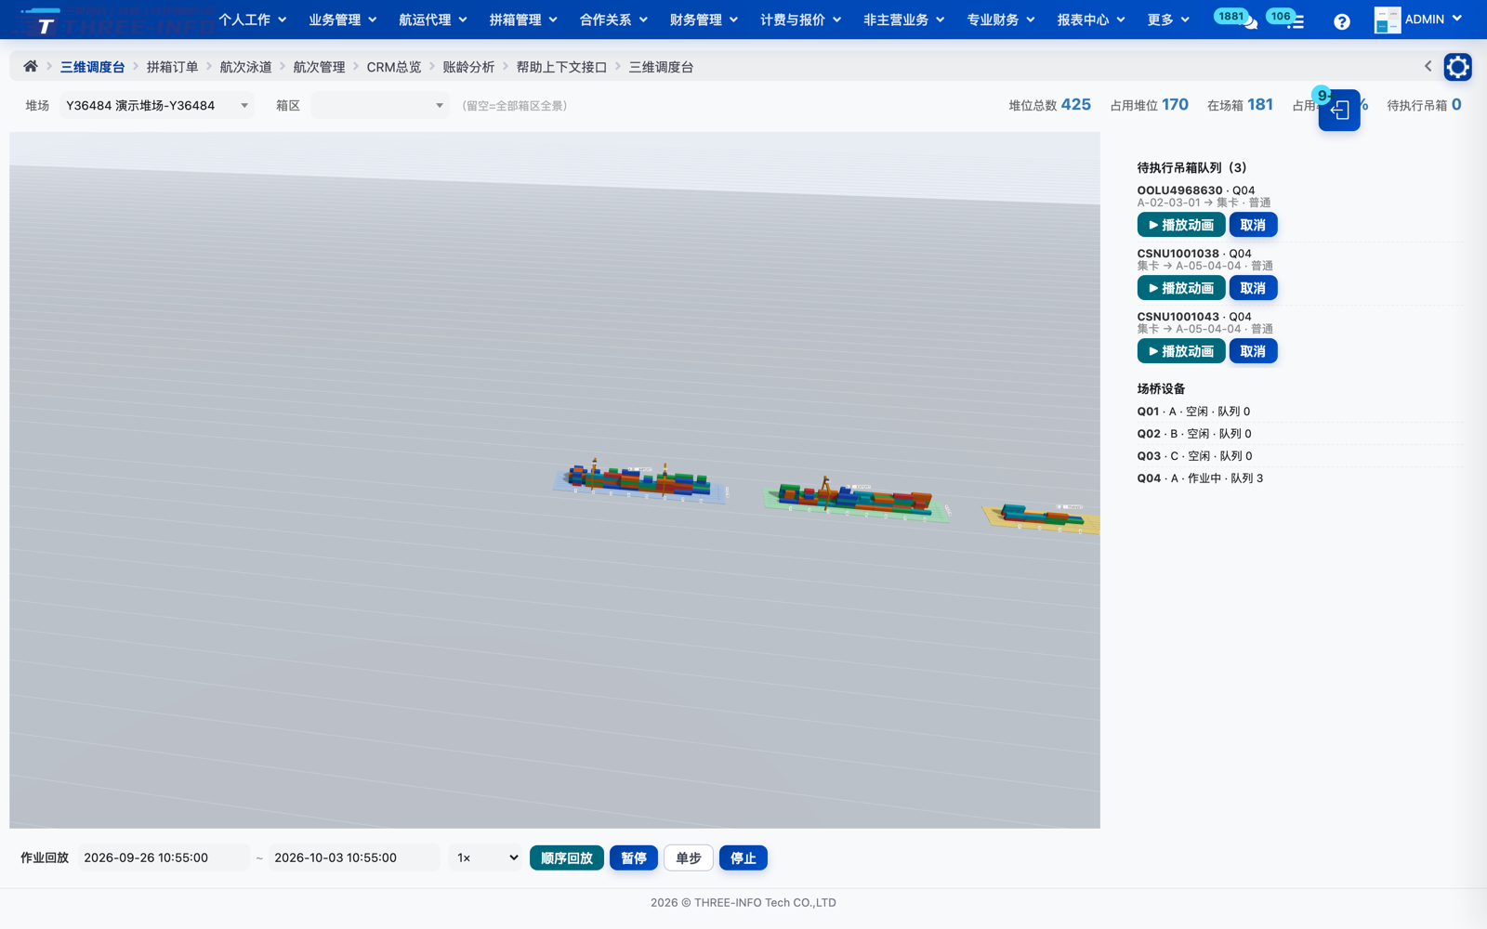Image resolution: width=1487 pixels, height=929 pixels.
Task: Switch to the 拼箱订单 tab
Action: pos(172,67)
